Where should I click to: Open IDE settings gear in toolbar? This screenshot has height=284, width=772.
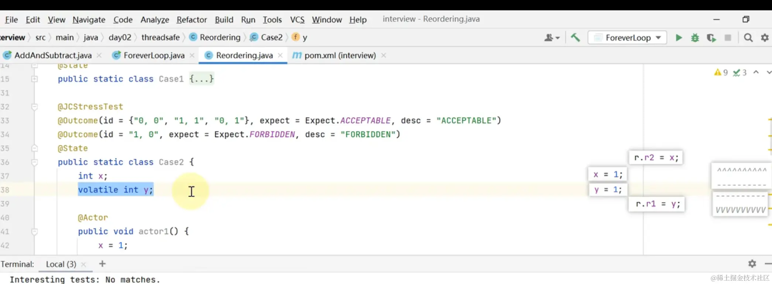point(765,38)
